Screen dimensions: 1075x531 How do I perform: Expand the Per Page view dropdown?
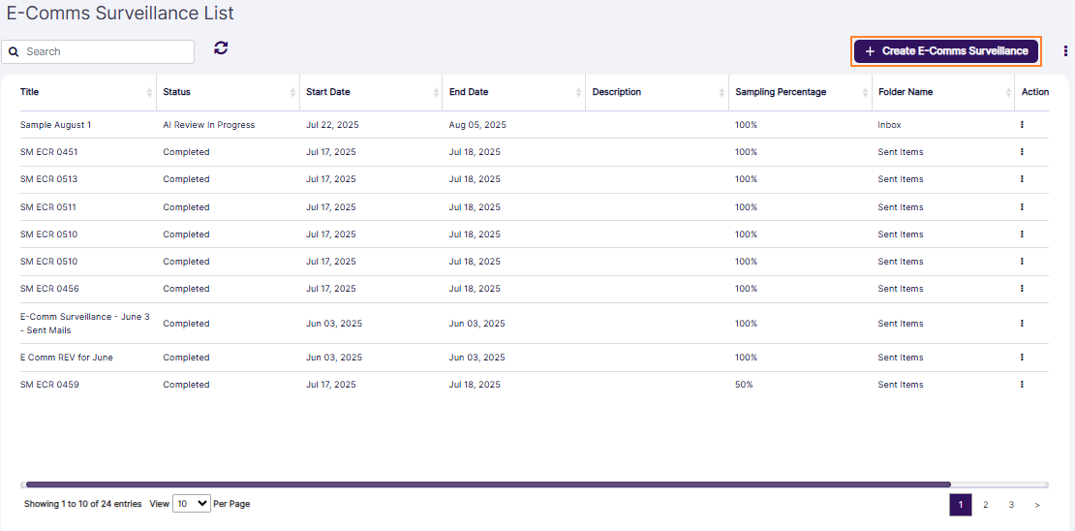(191, 504)
